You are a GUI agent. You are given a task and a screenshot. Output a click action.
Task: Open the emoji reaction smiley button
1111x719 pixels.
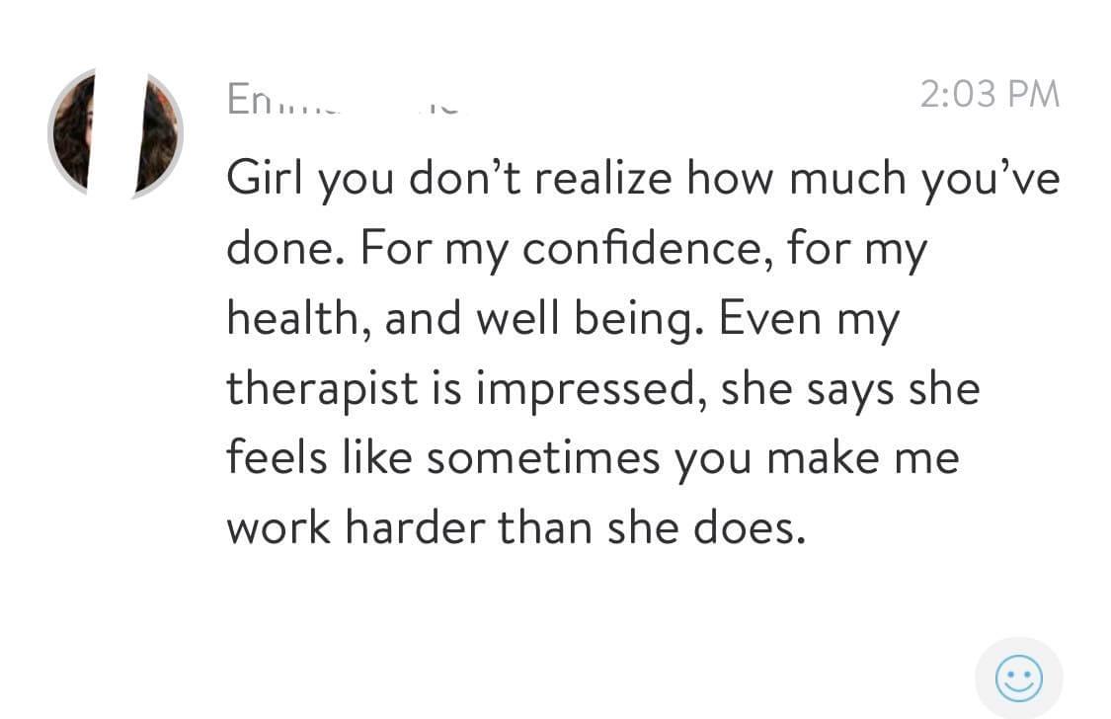[1018, 678]
